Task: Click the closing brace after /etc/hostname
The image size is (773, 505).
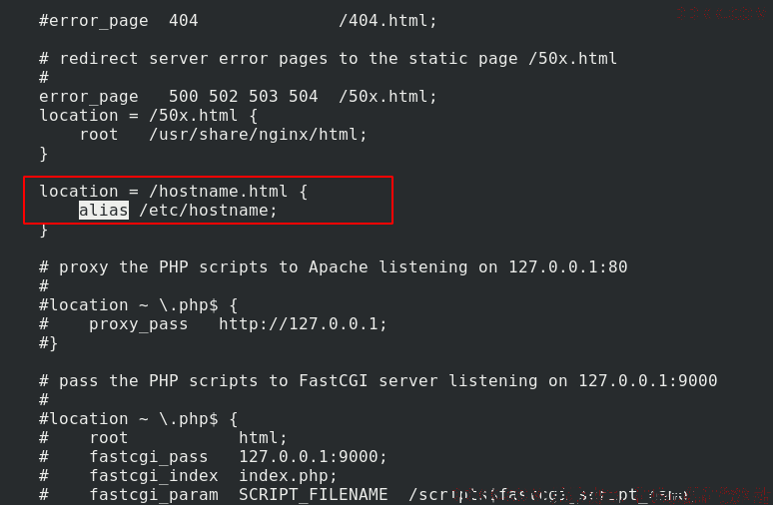Action: [x=43, y=231]
